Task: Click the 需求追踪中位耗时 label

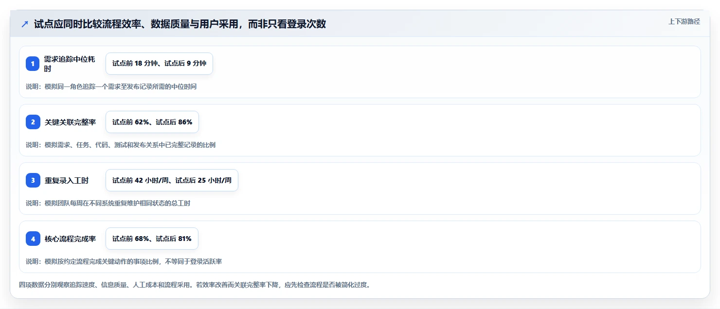Action: (x=70, y=64)
